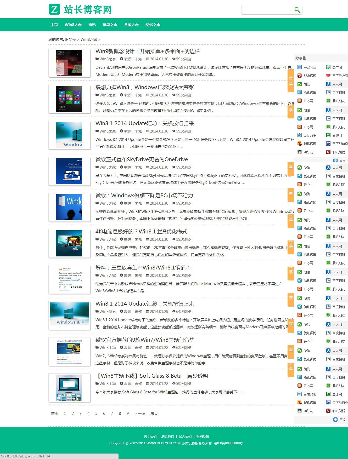Click Win8快讯 category link
Screen dimensions: 348x459
click(108, 312)
